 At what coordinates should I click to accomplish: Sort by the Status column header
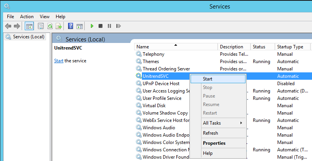click(x=263, y=47)
